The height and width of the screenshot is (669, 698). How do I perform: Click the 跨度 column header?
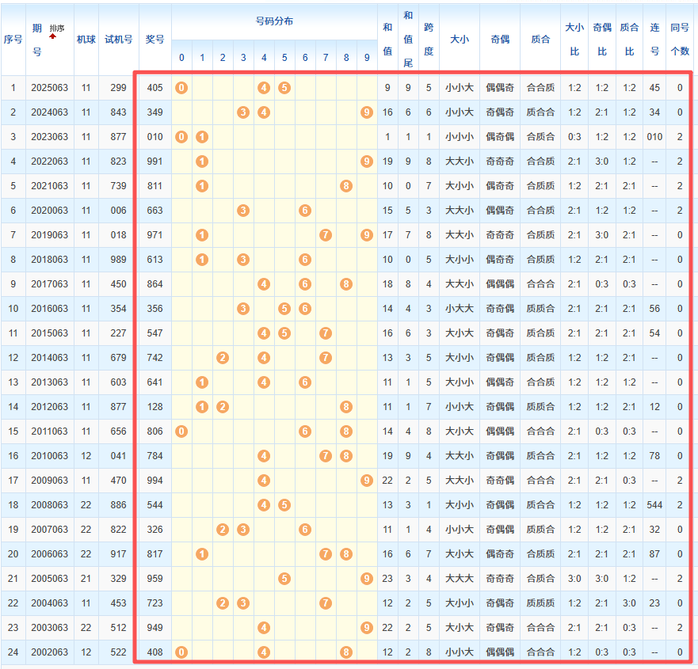[429, 39]
